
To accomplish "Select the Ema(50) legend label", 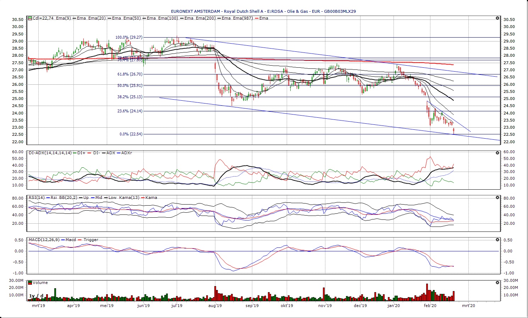I will point(132,18).
